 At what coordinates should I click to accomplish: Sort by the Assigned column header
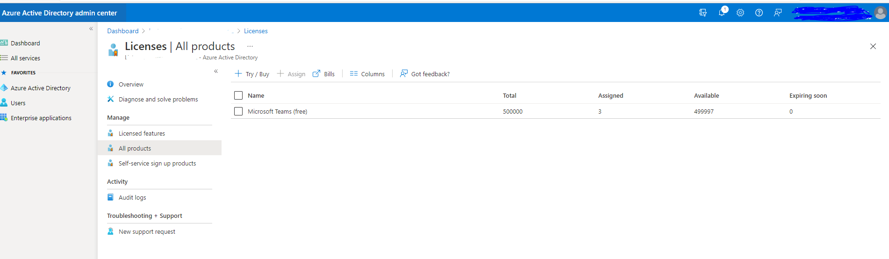[x=610, y=95]
